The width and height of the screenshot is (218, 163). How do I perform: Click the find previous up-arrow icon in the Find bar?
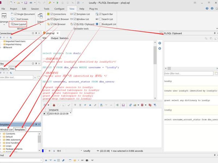click(x=55, y=160)
